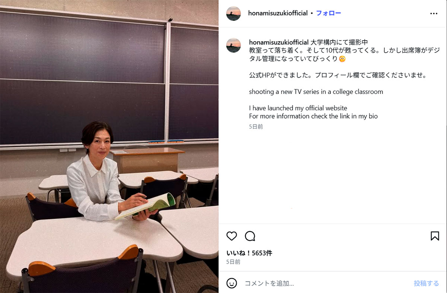Image resolution: width=447 pixels, height=293 pixels.
Task: Open honamisuzukiofficial username in the caption
Action: [x=279, y=42]
